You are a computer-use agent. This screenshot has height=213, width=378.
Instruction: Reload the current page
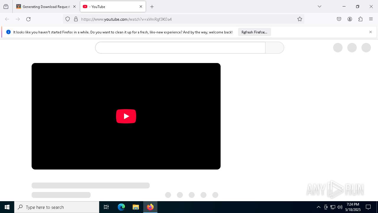pyautogui.click(x=28, y=19)
